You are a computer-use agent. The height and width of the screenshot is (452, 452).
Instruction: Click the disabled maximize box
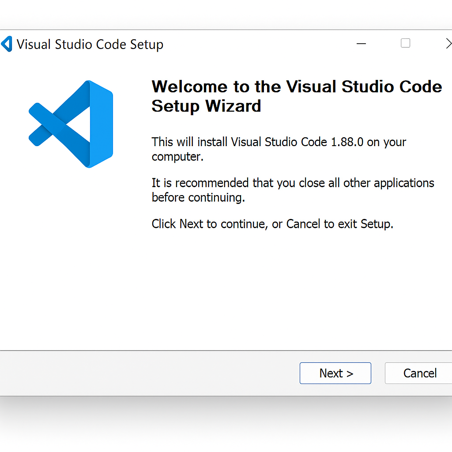coord(405,43)
